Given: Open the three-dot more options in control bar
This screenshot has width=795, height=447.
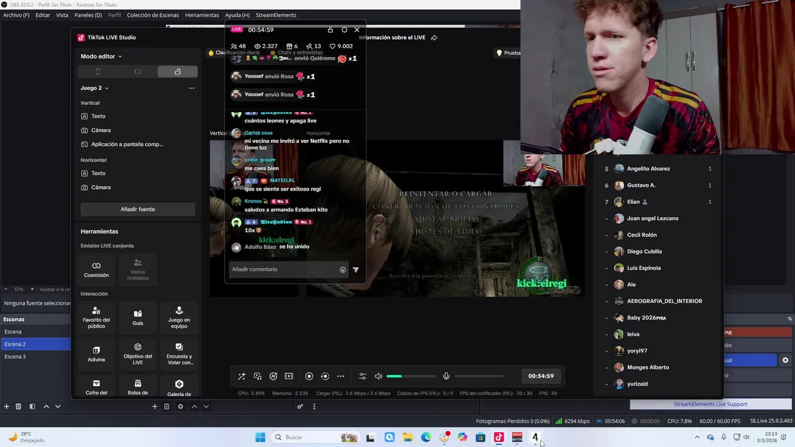Looking at the screenshot, I should 340,376.
